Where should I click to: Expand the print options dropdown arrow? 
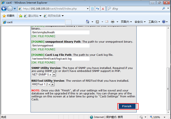(118, 22)
